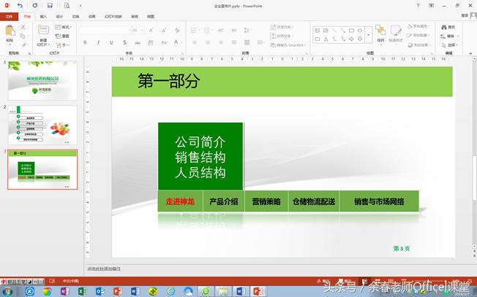This screenshot has height=297, width=477.
Task: Choose the Down Arrow block shape
Action: (x=360, y=39)
